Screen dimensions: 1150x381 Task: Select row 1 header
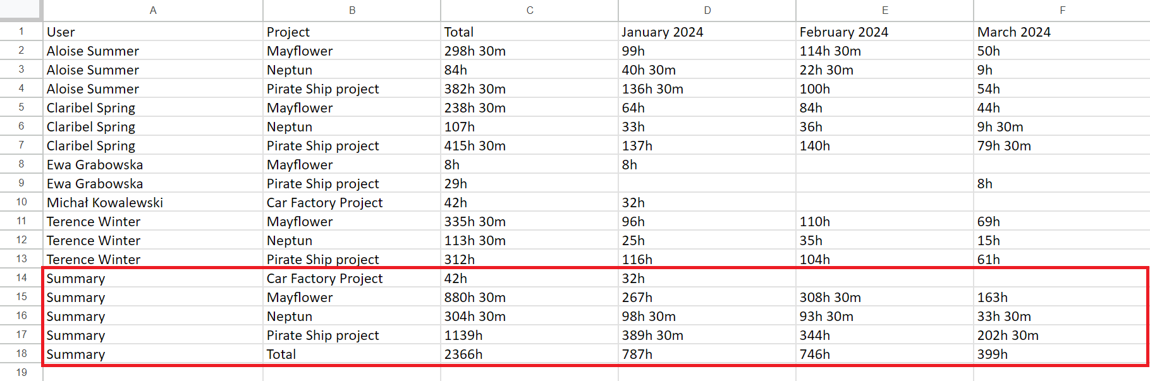21,32
